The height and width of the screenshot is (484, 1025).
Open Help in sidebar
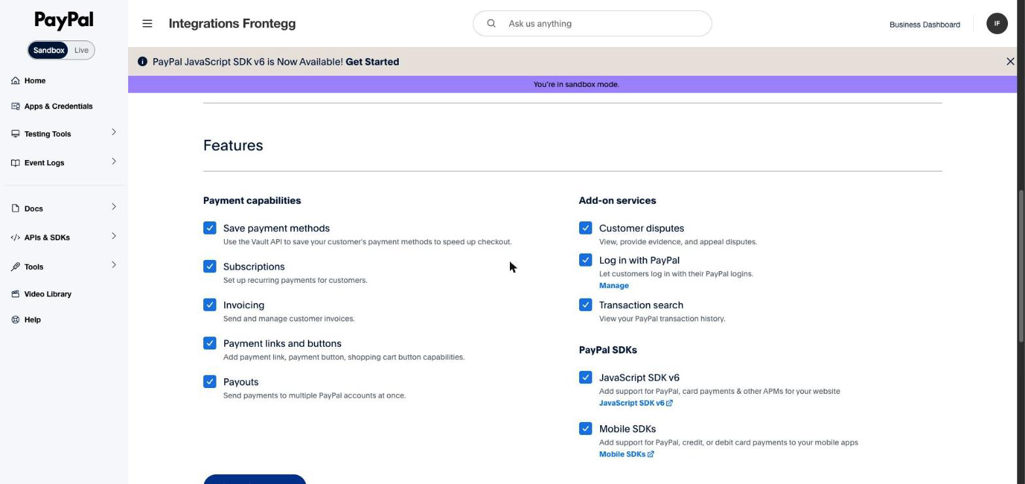click(x=32, y=319)
